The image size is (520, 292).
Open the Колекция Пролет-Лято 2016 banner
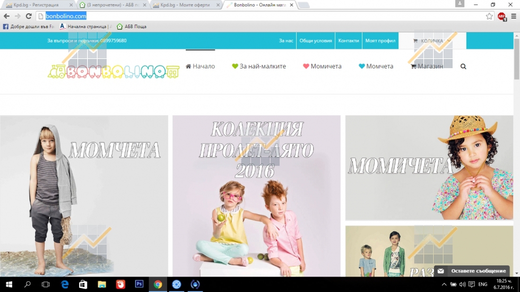point(256,196)
